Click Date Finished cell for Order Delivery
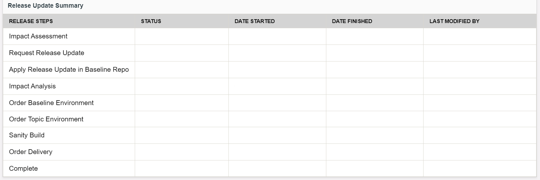This screenshot has width=540, height=180. point(374,152)
